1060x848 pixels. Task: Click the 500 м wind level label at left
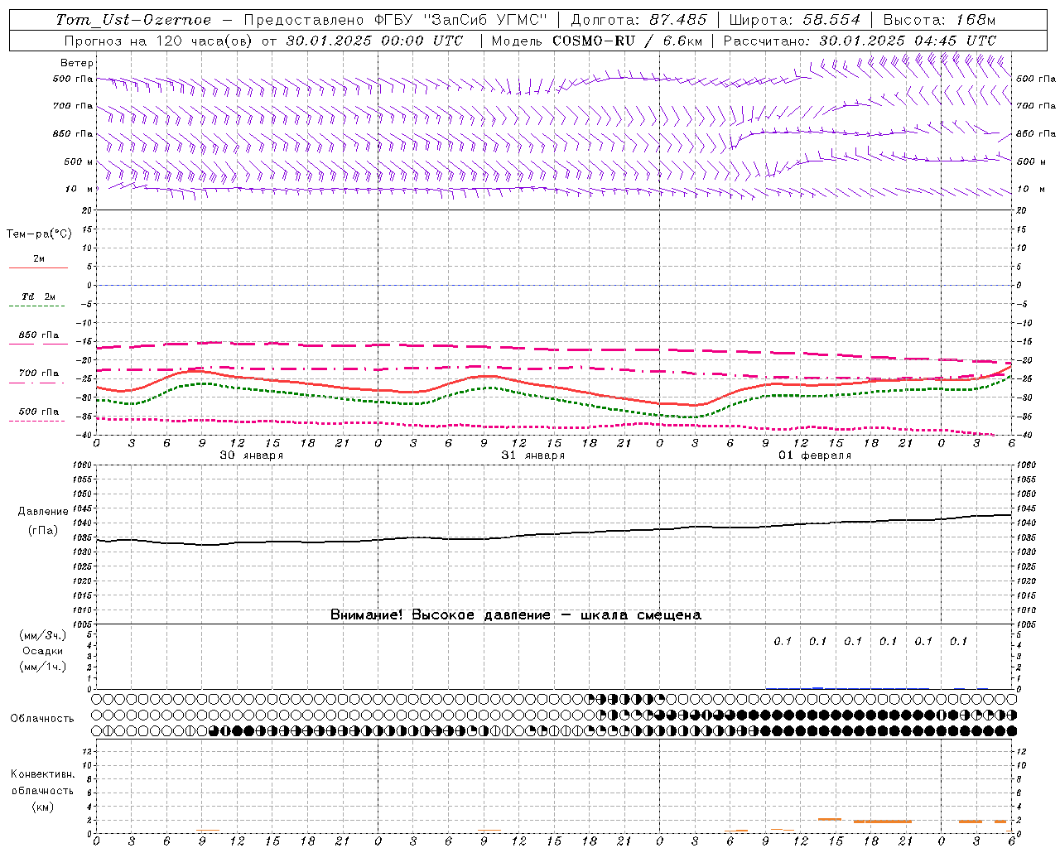pyautogui.click(x=79, y=162)
